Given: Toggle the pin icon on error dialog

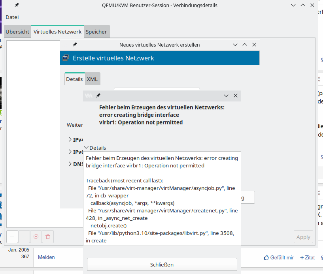Looking at the screenshot, I should tap(98, 96).
